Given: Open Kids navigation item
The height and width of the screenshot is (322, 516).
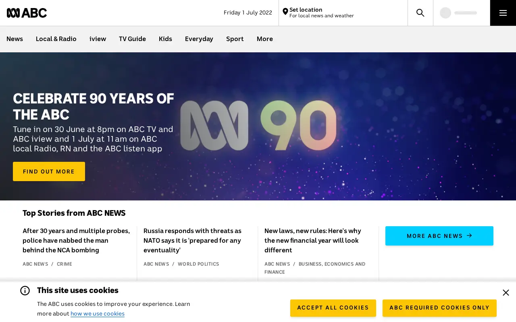Looking at the screenshot, I should [x=165, y=39].
